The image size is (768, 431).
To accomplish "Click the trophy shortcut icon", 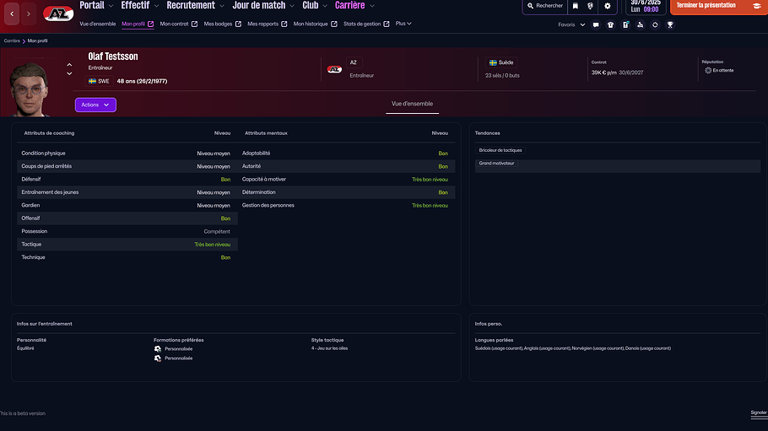I will tap(670, 24).
